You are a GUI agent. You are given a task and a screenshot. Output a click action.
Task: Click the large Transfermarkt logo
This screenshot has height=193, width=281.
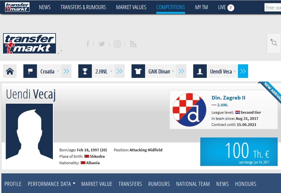coord(29,43)
